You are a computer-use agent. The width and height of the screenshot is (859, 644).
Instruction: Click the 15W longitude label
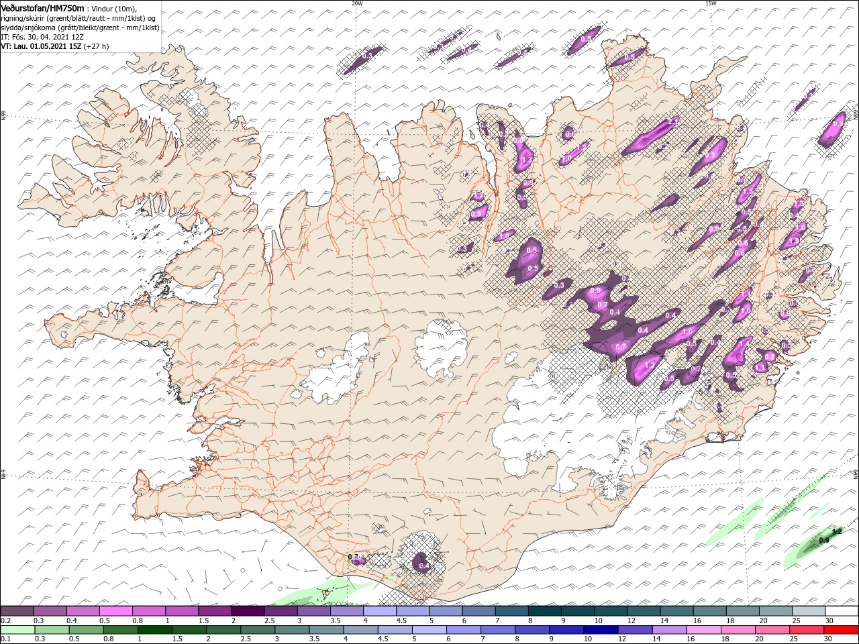(x=710, y=3)
